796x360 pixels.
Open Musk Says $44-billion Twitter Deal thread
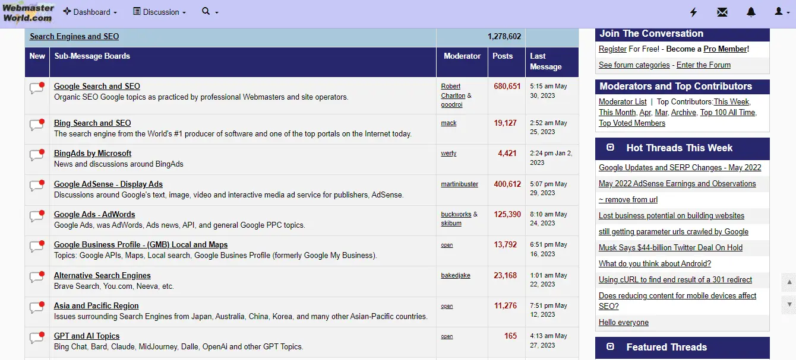pos(671,248)
